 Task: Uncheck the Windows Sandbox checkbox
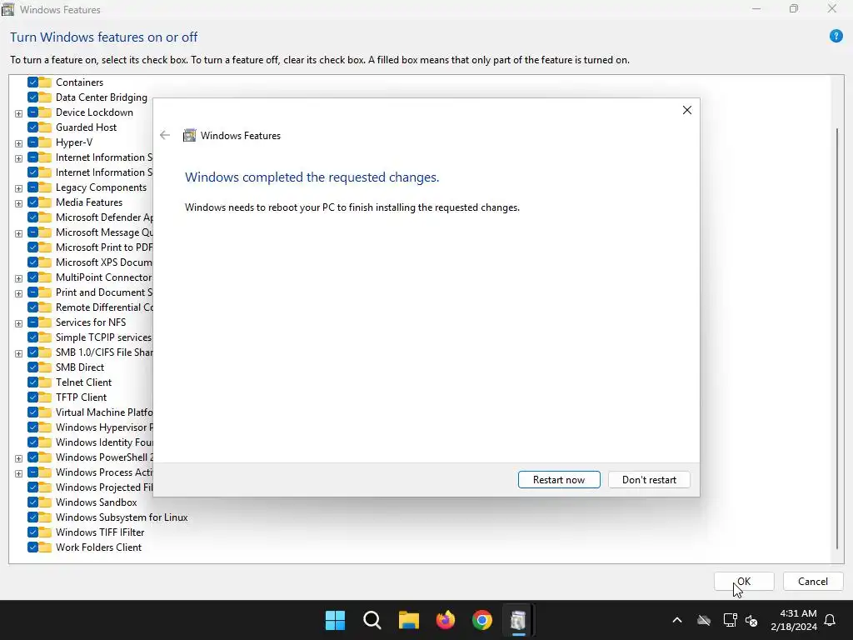32,502
